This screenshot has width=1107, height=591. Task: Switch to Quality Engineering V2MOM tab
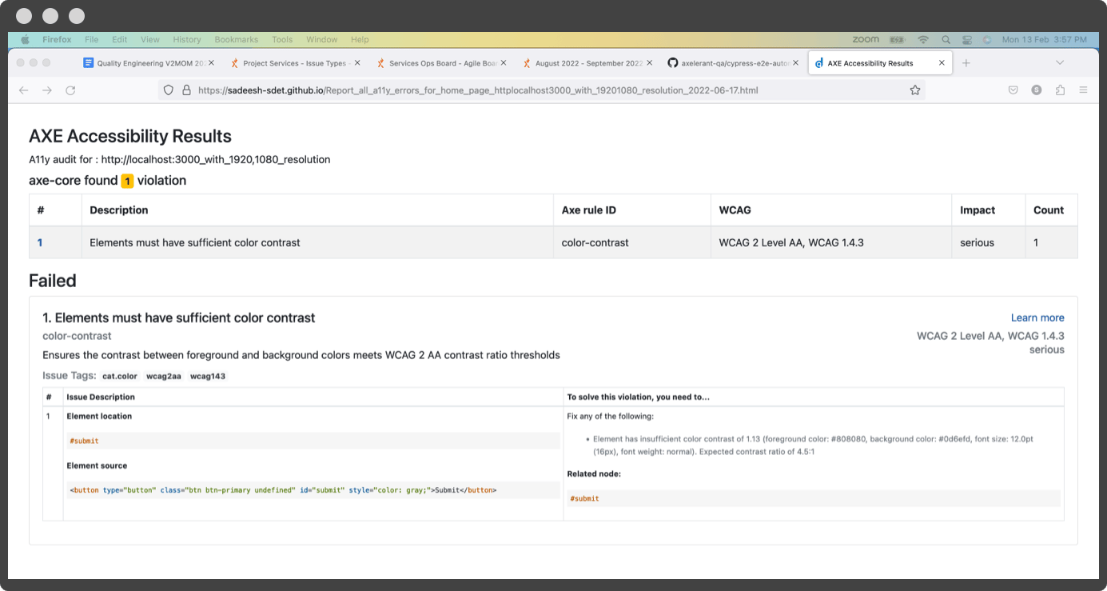click(149, 63)
